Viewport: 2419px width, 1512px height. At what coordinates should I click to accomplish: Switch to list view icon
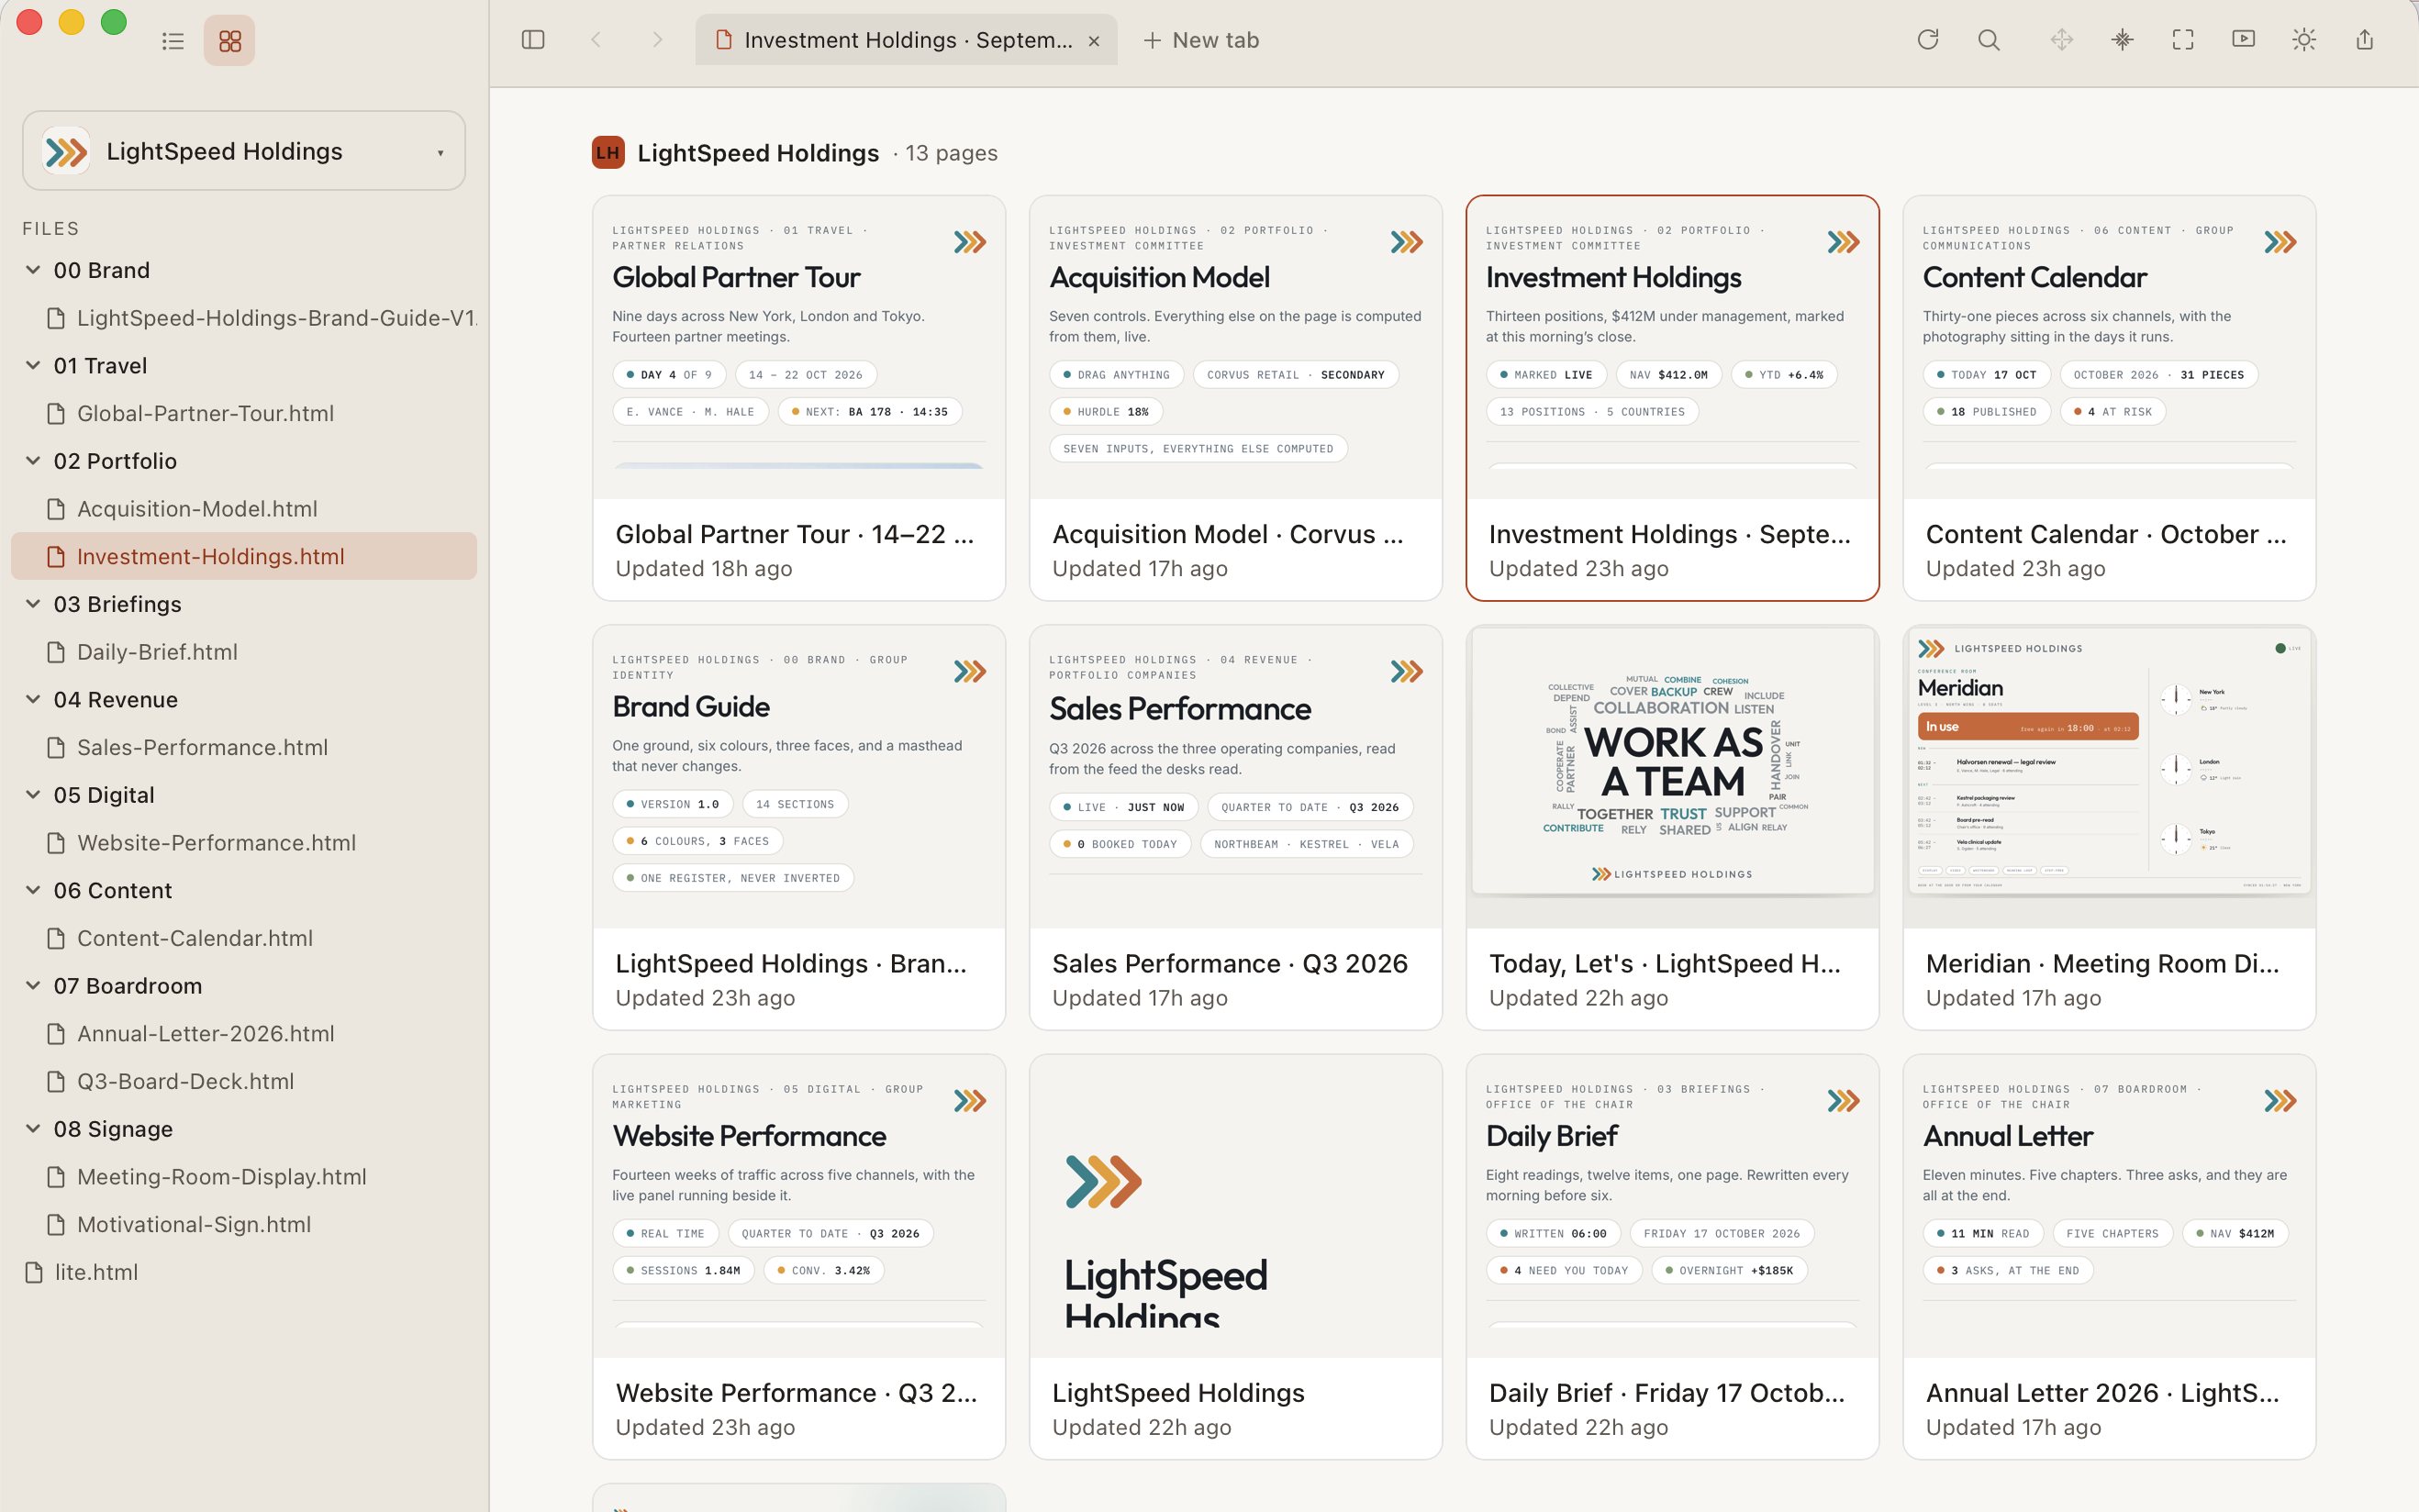pos(173,41)
